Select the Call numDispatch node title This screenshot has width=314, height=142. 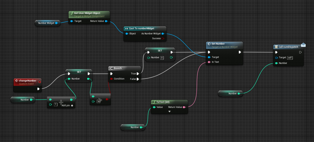(288, 47)
